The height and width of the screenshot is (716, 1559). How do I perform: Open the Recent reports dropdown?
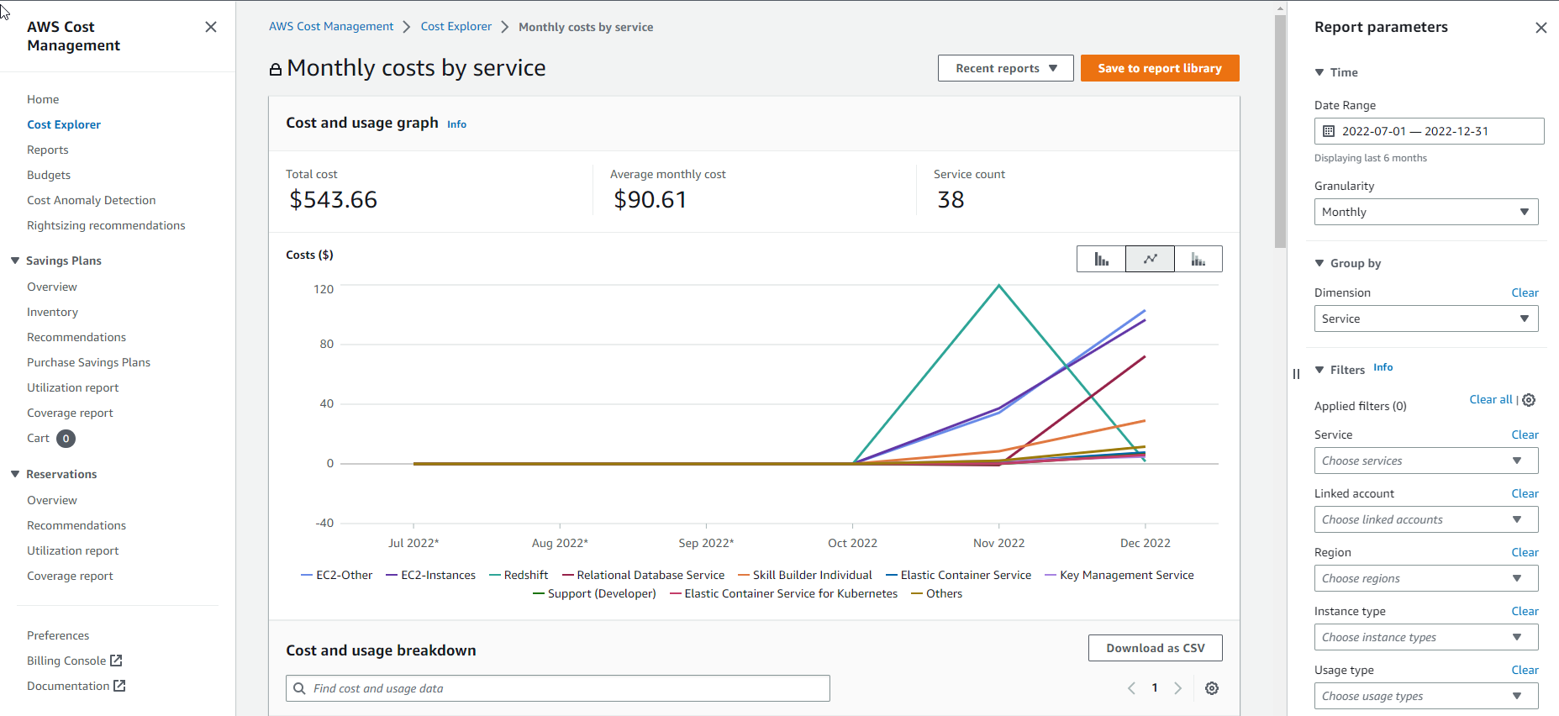1005,68
